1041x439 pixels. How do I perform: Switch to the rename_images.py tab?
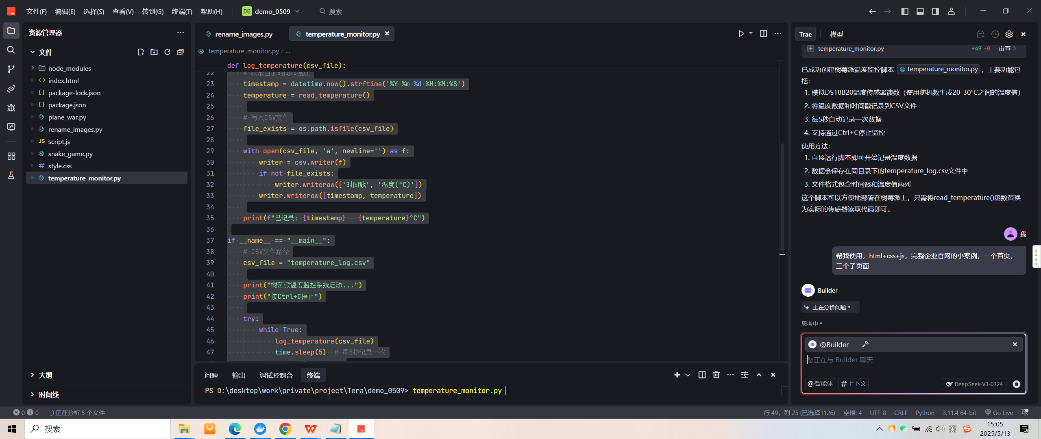(x=243, y=34)
